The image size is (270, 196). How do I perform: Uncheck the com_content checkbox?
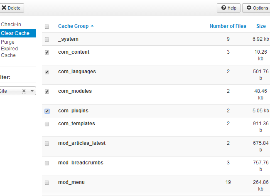(x=47, y=52)
